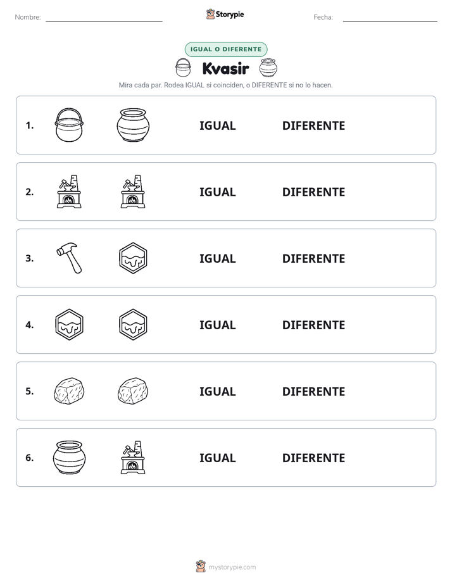452x585 pixels.
Task: Select the left honey hexagon in row 4
Action: tap(69, 324)
